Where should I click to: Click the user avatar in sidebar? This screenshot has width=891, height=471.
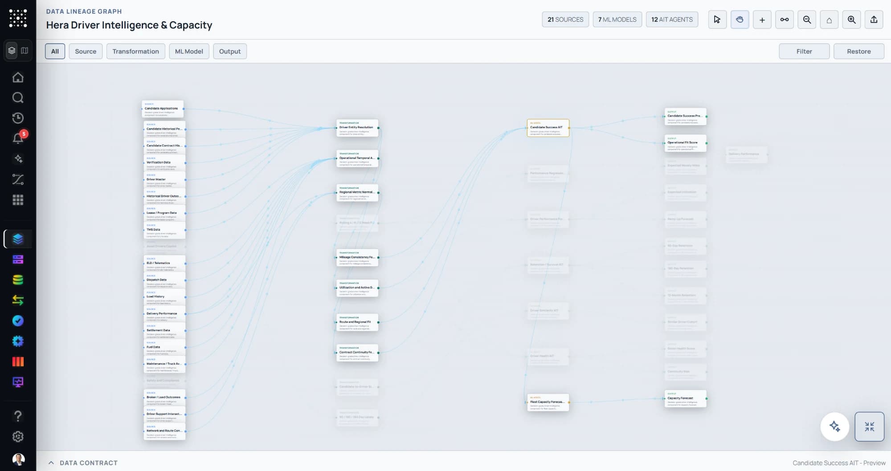pos(18,459)
